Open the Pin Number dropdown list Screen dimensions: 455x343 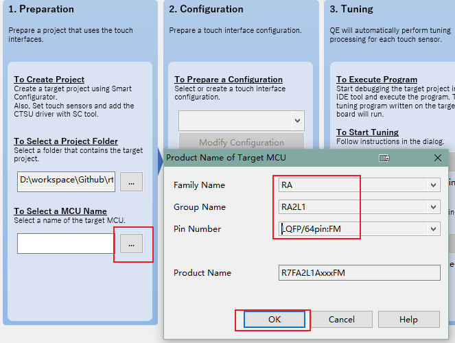tap(433, 229)
